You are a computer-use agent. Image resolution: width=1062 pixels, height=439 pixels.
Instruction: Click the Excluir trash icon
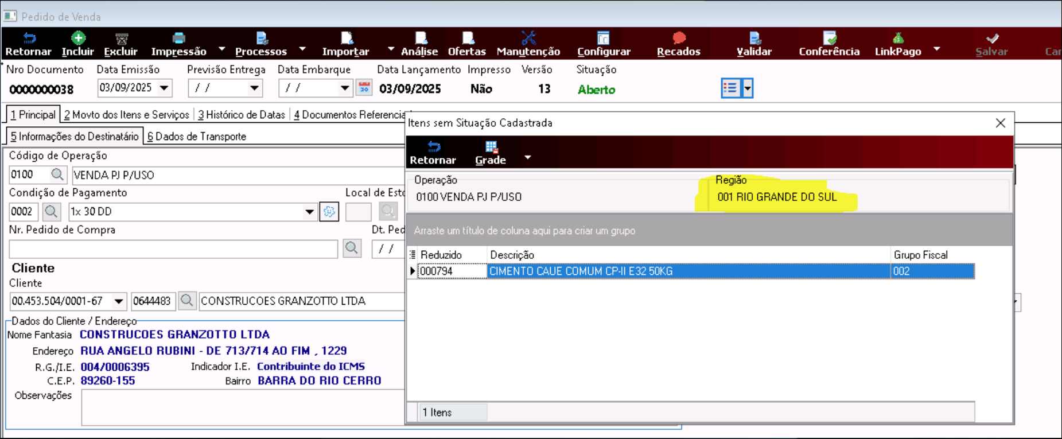click(x=121, y=38)
